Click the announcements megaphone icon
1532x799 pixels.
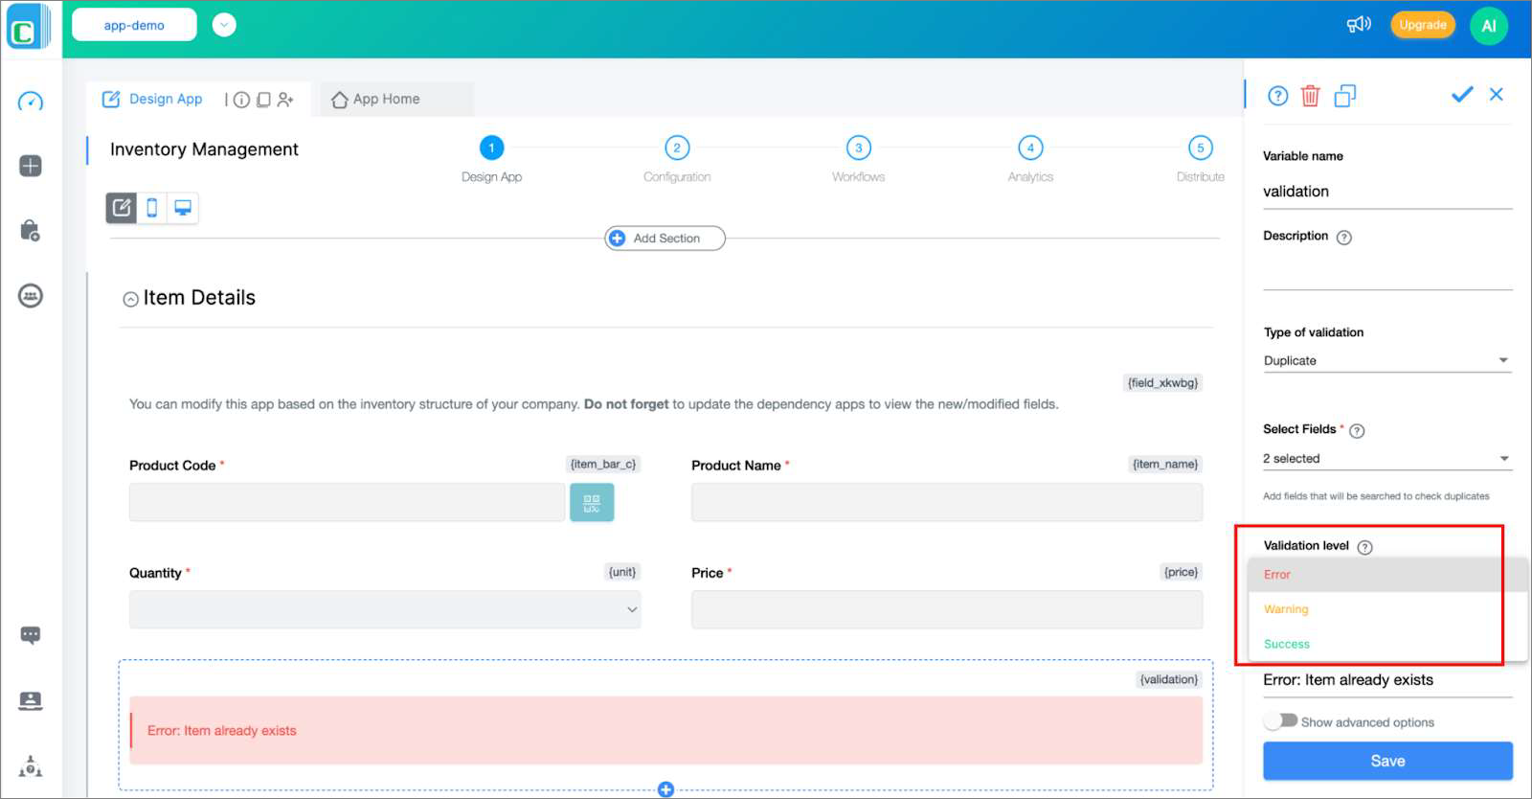[1359, 25]
